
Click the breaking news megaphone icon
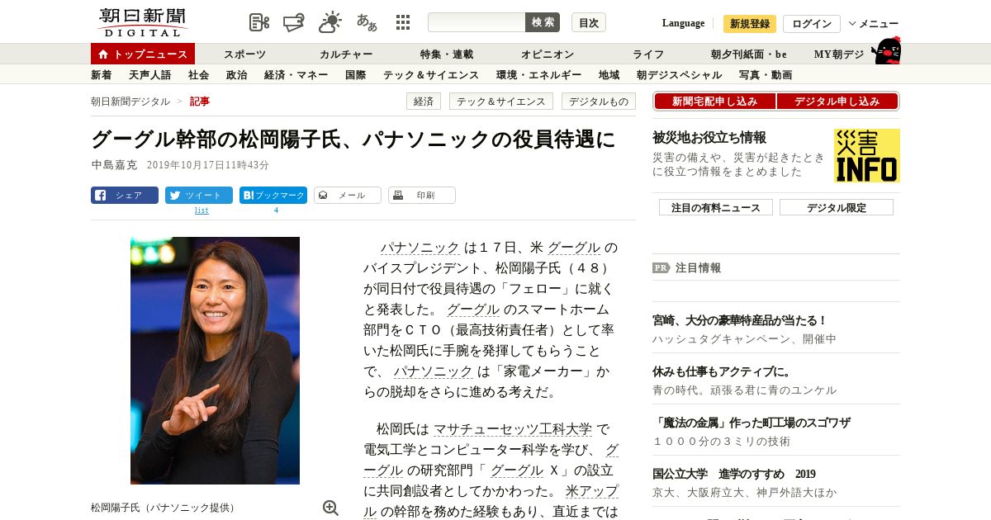click(294, 22)
